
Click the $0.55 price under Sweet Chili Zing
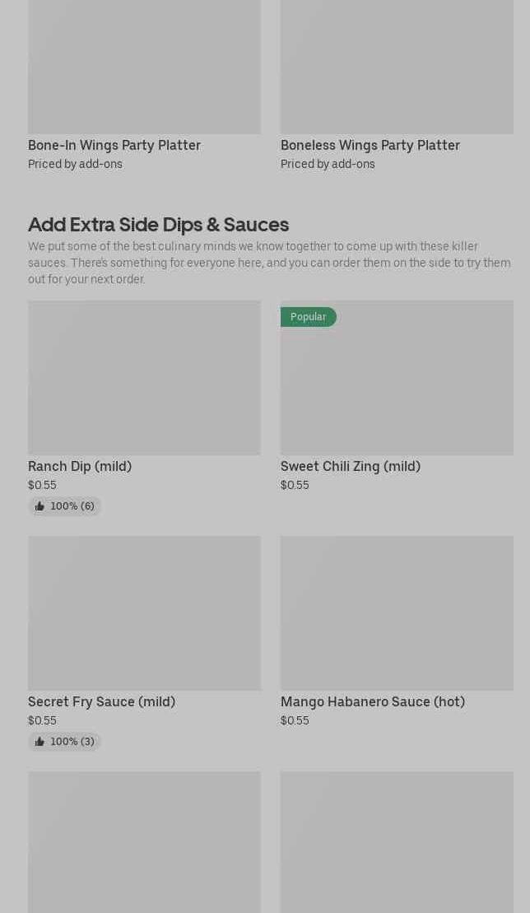pos(295,485)
